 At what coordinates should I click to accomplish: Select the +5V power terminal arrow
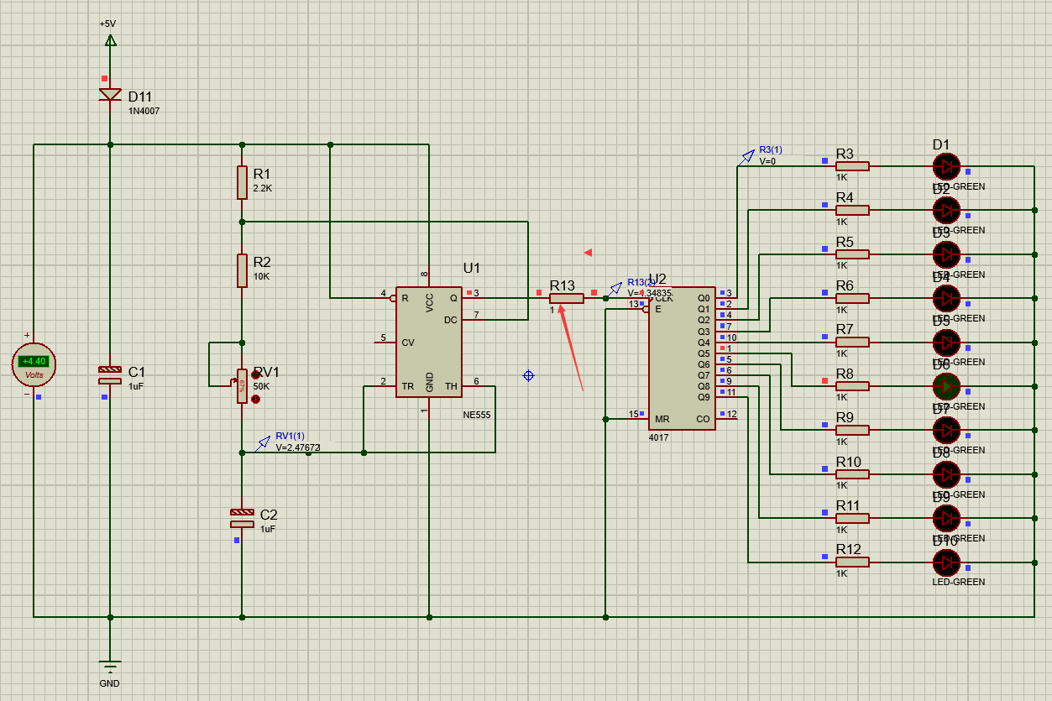click(110, 39)
